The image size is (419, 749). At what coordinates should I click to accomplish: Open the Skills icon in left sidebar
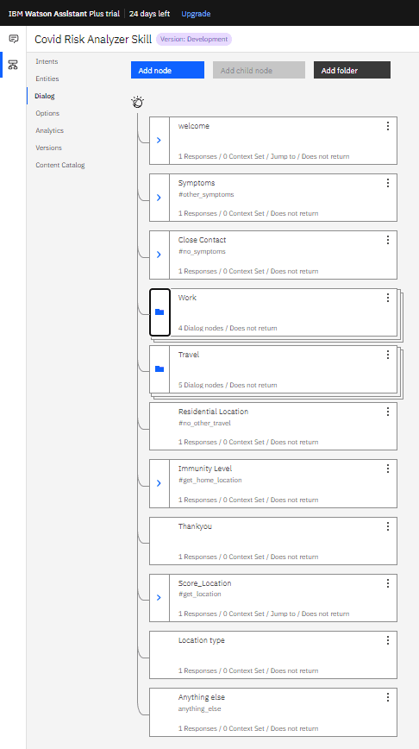point(13,65)
